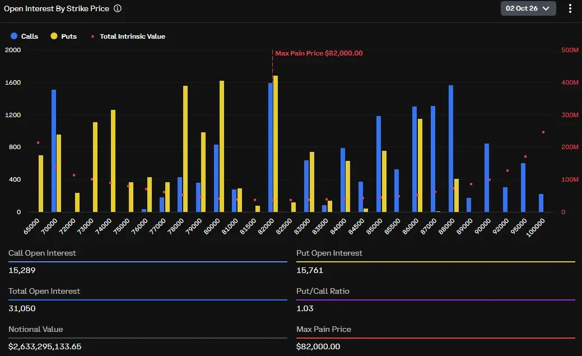
Task: Click the Put Open Interest value 15,761
Action: pyautogui.click(x=310, y=270)
